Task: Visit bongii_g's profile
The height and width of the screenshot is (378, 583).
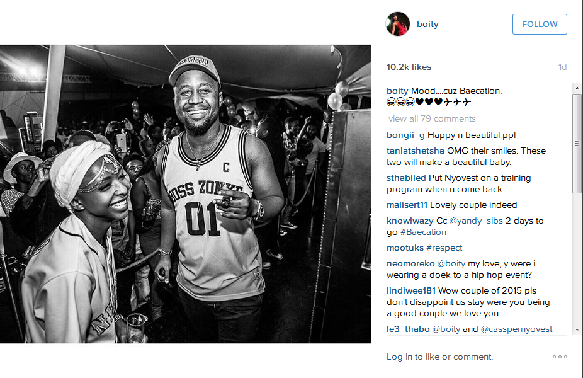Action: [x=405, y=135]
